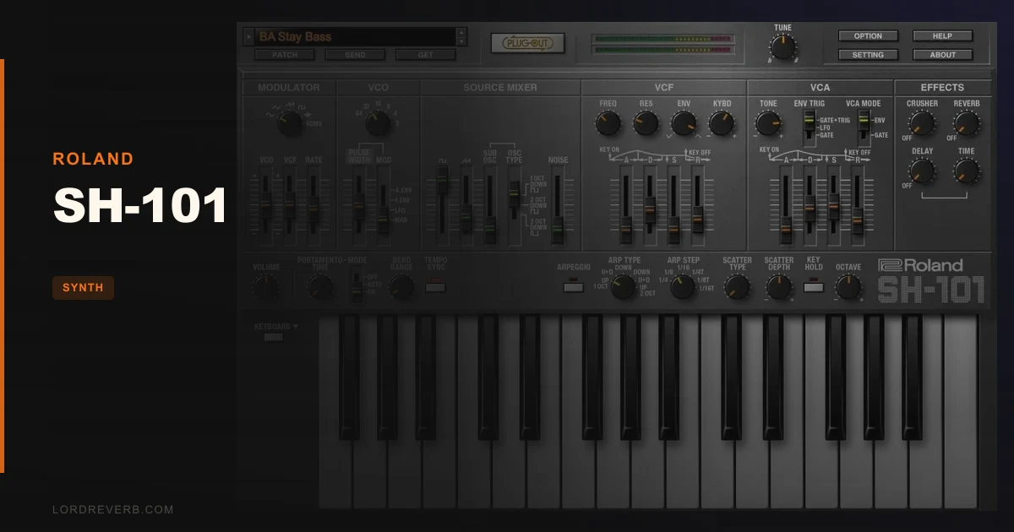Click the CRUSHER effect knob
This screenshot has width=1014, height=532.
point(922,124)
